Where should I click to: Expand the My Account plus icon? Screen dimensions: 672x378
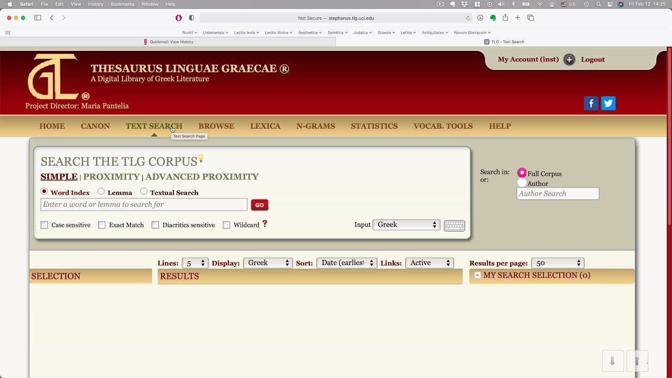(569, 59)
